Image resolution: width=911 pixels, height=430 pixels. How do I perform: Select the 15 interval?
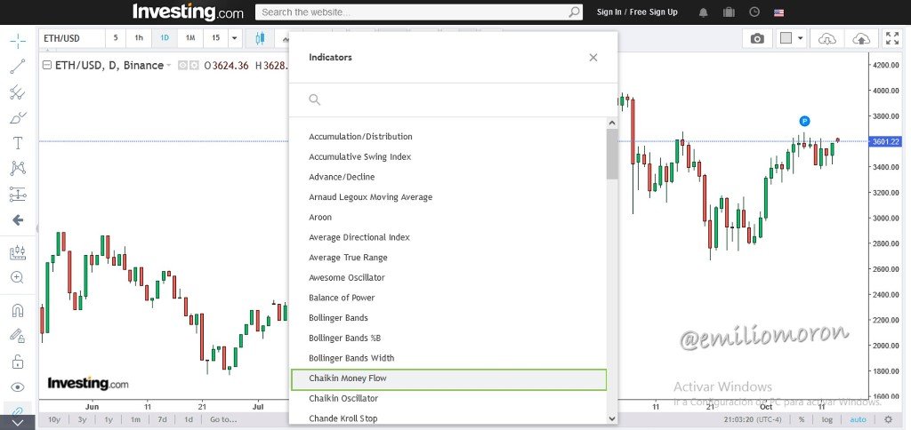[x=215, y=38]
